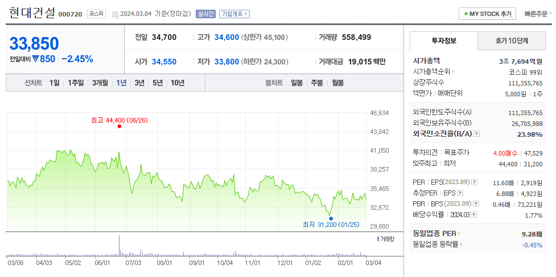The image size is (556, 277).
Task: Click the MY STOCK 추가 button
Action: 488,14
